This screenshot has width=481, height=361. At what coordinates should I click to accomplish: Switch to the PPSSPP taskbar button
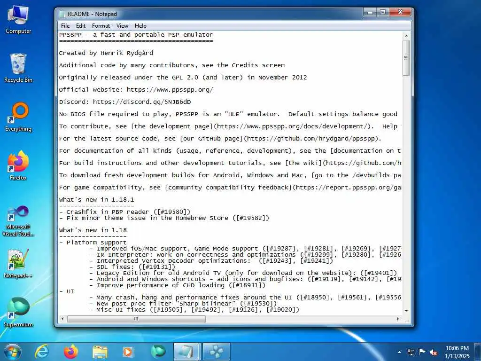click(216, 352)
